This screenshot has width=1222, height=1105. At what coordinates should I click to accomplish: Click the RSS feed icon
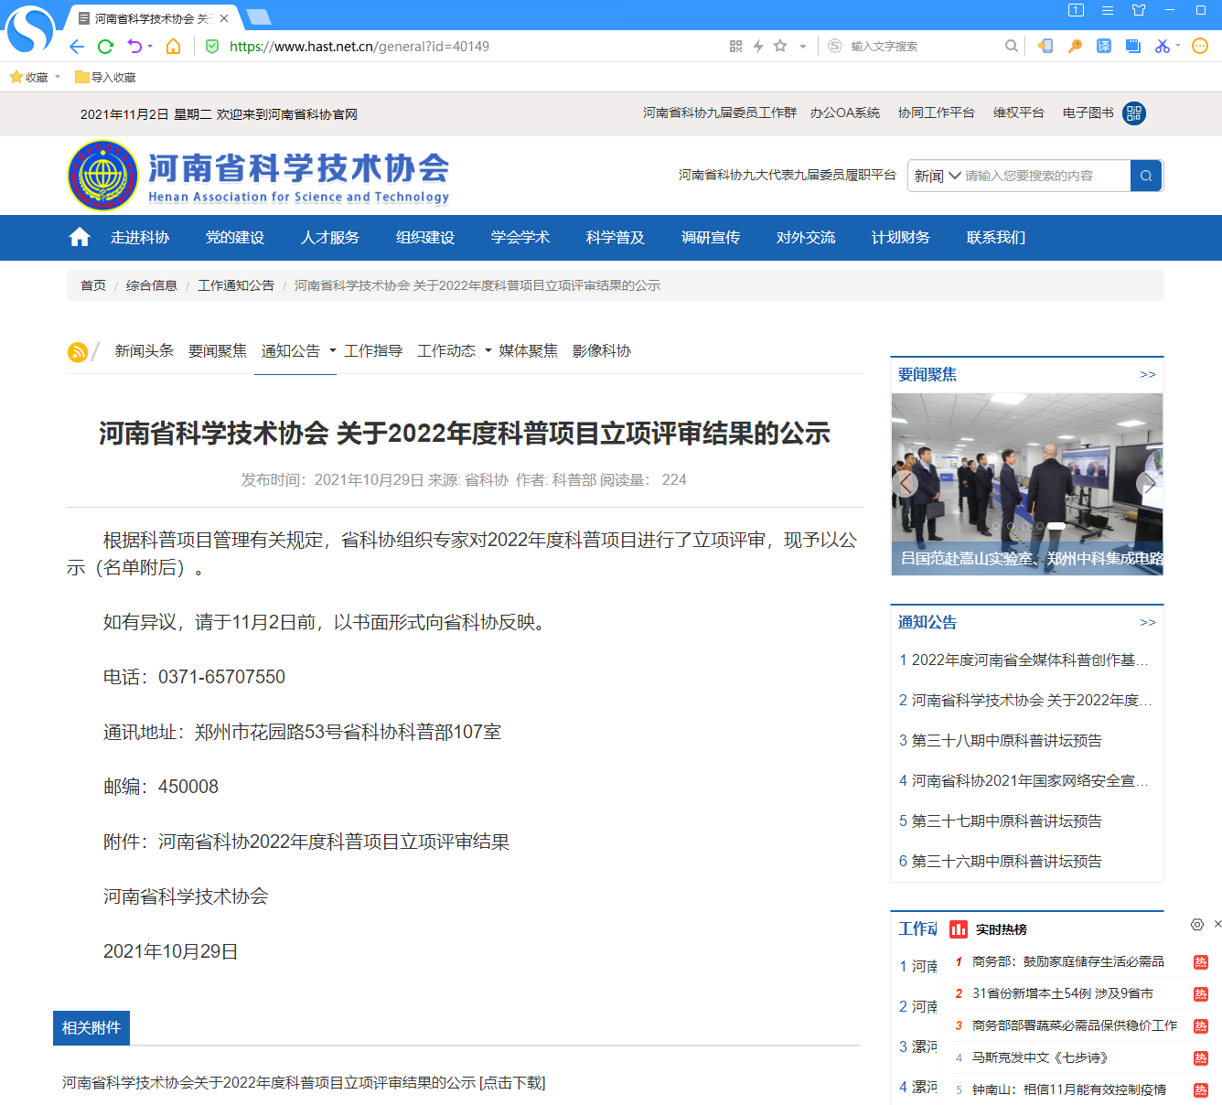[78, 352]
